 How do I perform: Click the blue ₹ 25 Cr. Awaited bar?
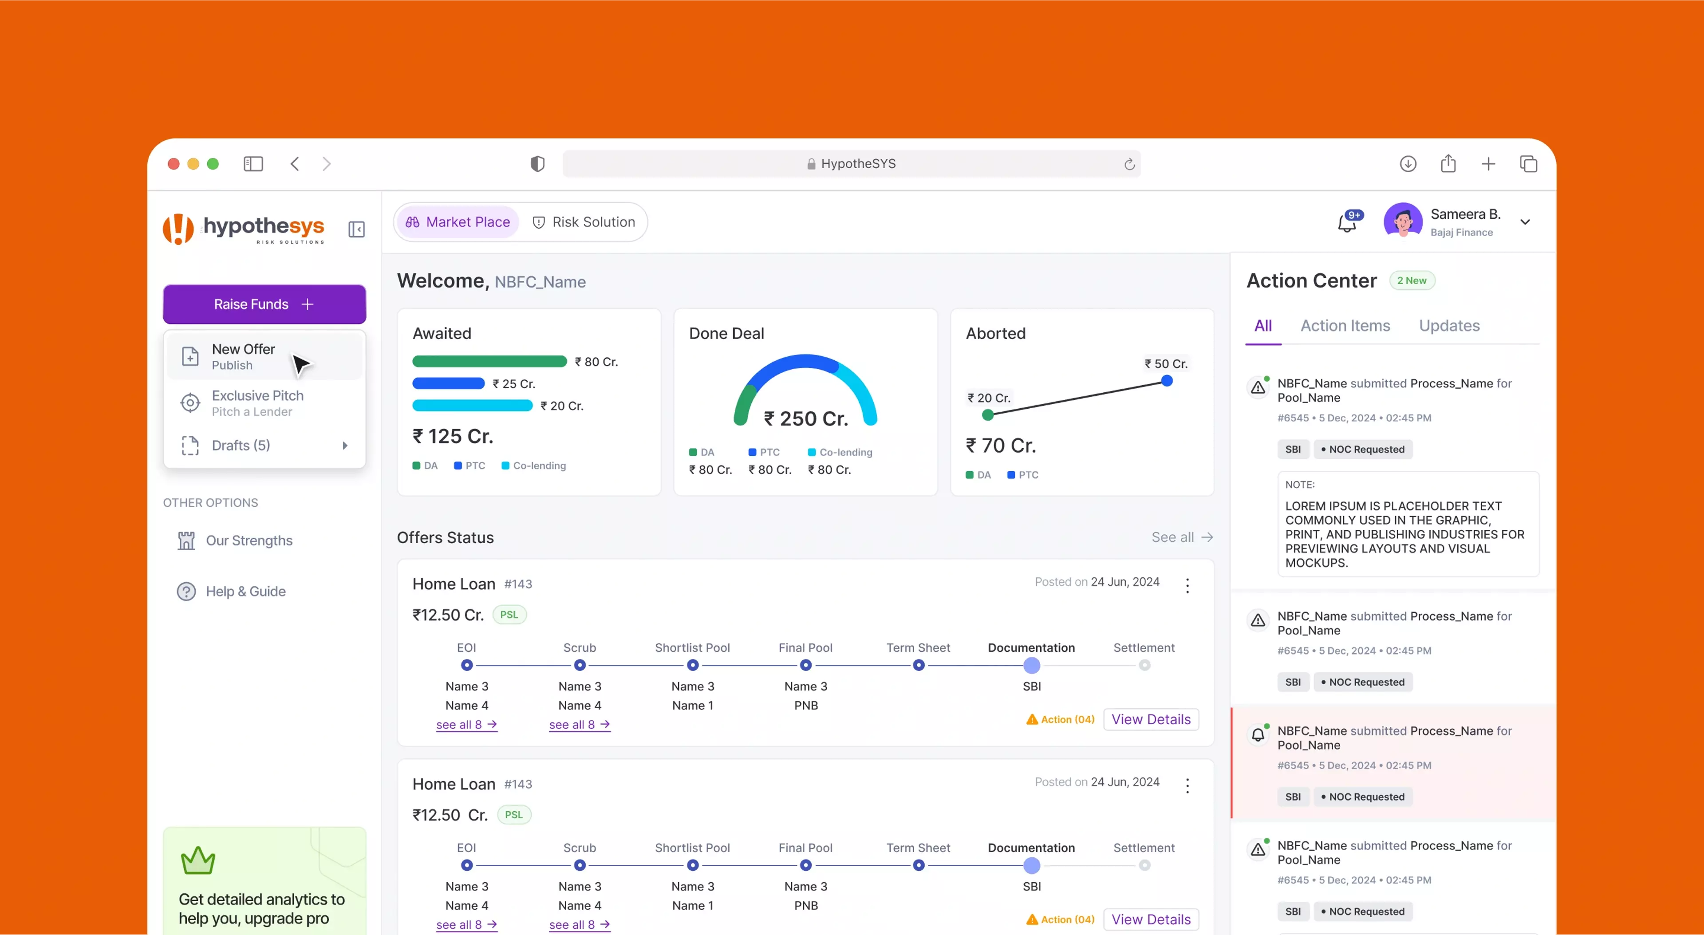tap(449, 383)
